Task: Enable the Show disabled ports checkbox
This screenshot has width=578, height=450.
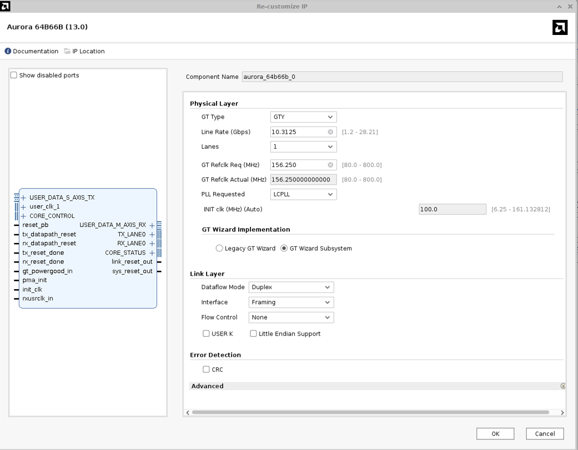Action: (13, 75)
